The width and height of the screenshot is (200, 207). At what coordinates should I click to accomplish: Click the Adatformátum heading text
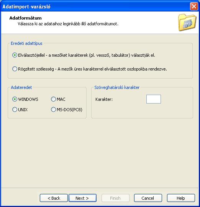[25, 18]
